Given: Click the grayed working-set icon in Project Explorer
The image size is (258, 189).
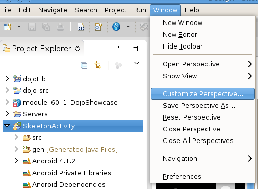Looking at the screenshot, I should [x=118, y=65].
